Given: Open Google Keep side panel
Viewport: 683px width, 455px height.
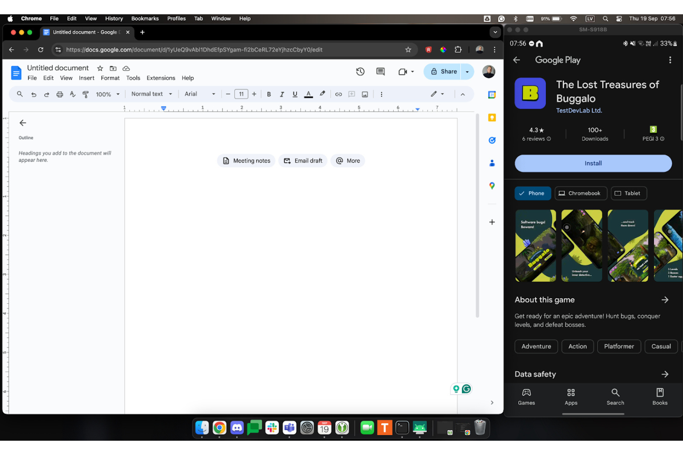Looking at the screenshot, I should (x=492, y=118).
